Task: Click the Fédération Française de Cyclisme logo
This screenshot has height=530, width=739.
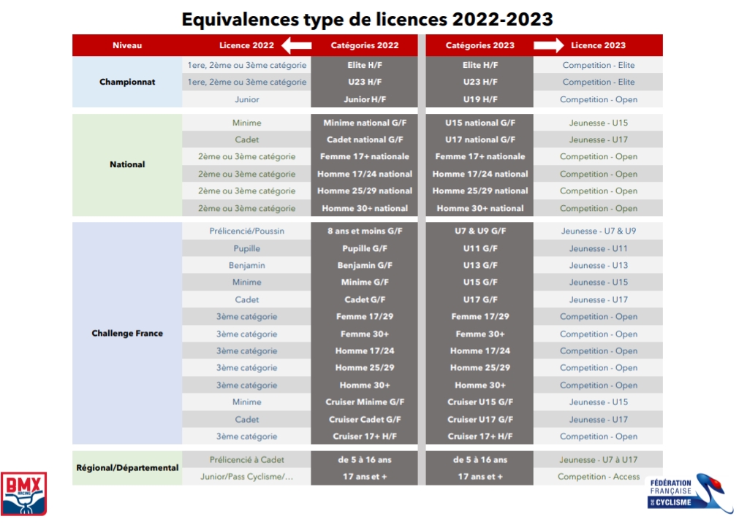Action: (679, 492)
